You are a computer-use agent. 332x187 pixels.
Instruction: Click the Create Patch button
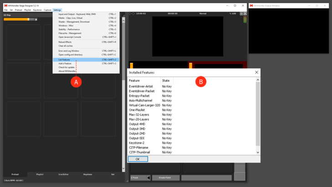click(x=166, y=178)
